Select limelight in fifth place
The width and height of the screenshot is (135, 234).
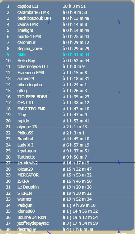tap(25, 30)
